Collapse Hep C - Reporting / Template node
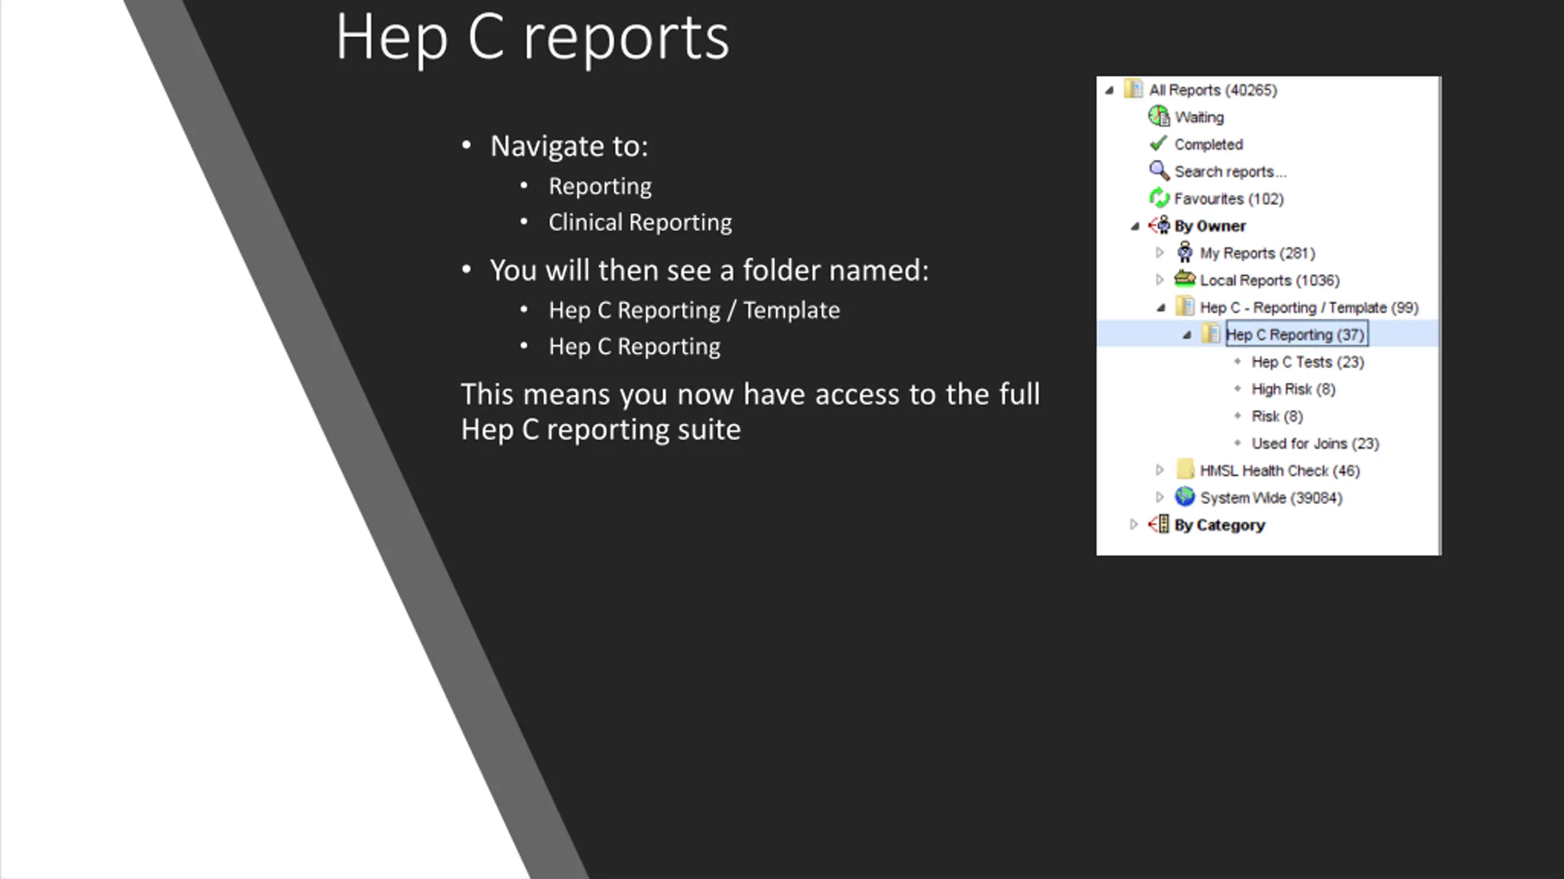Screen dimensions: 1564x879 point(1161,308)
